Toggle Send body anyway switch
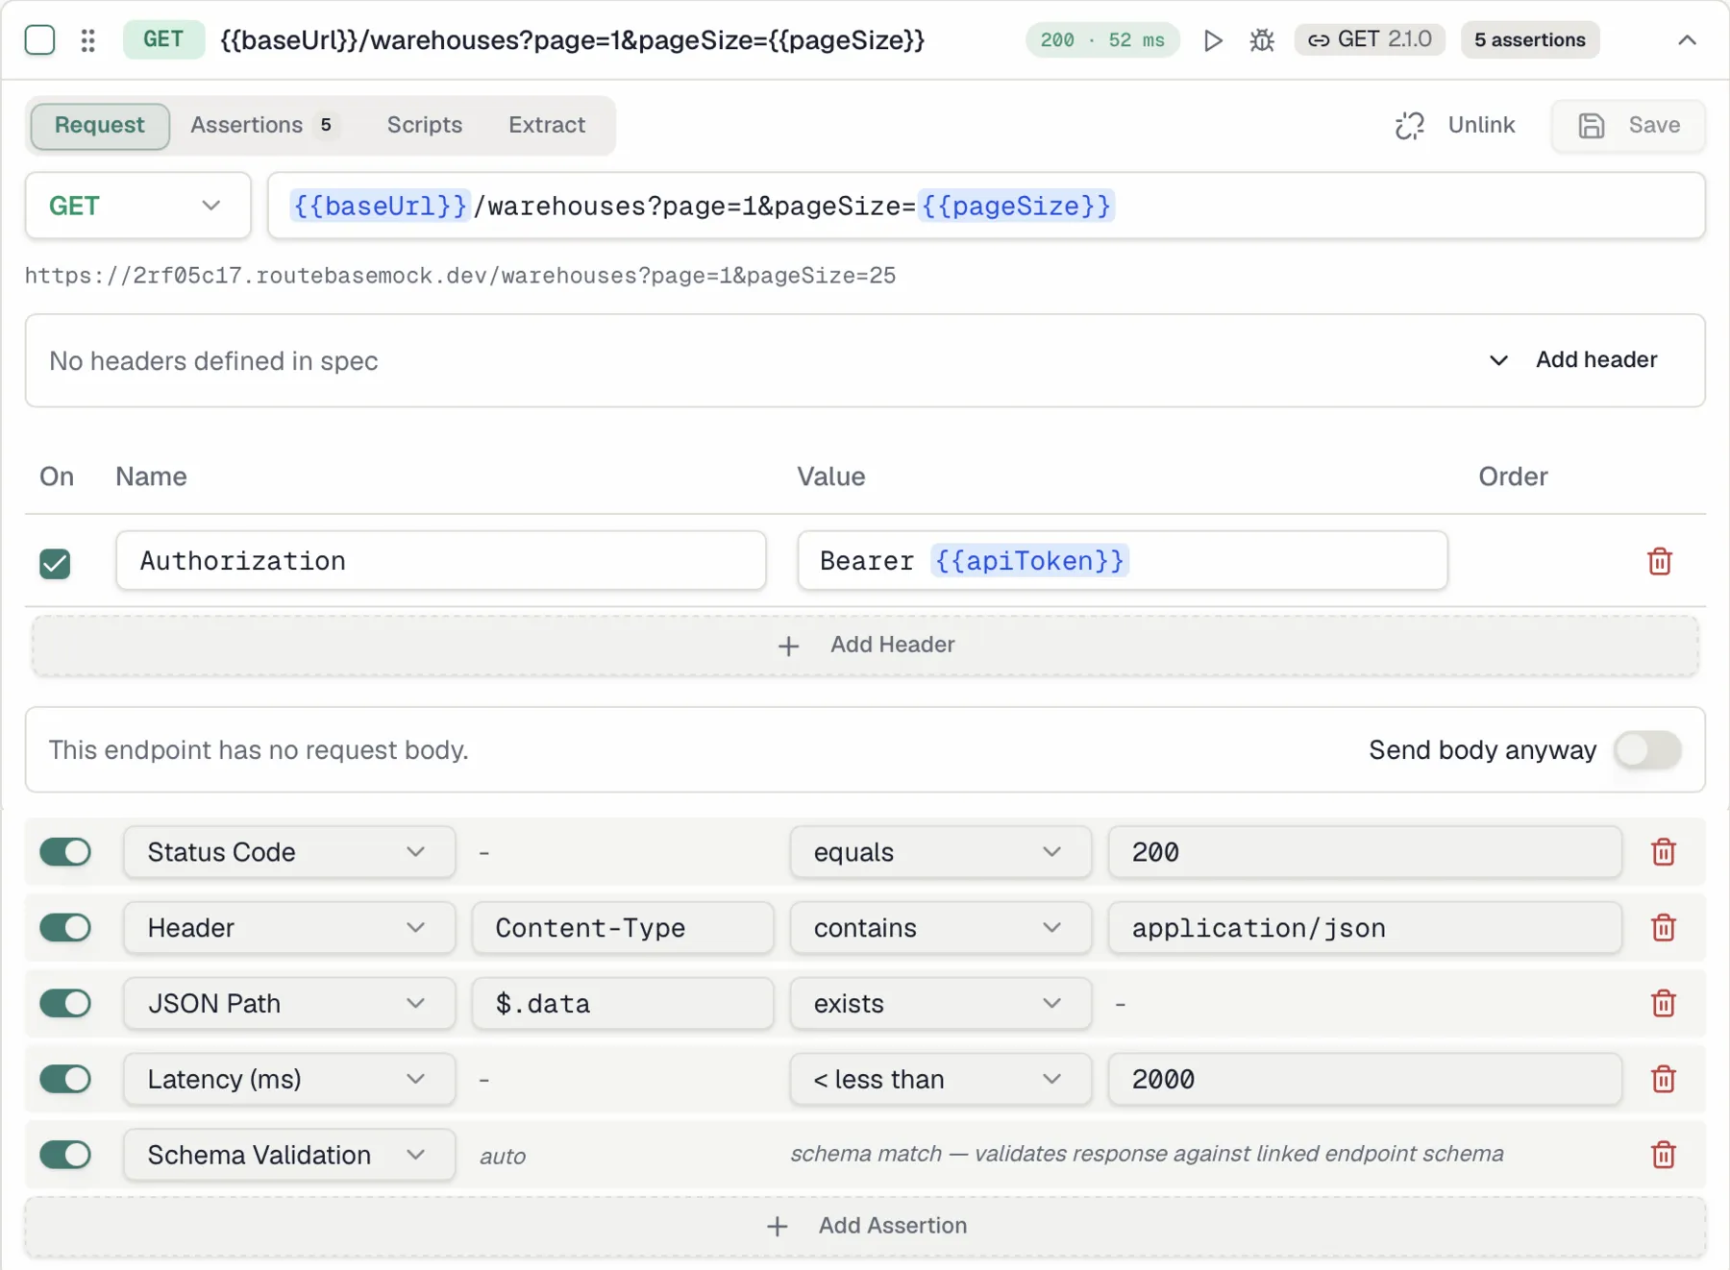The image size is (1730, 1270). pos(1647,750)
